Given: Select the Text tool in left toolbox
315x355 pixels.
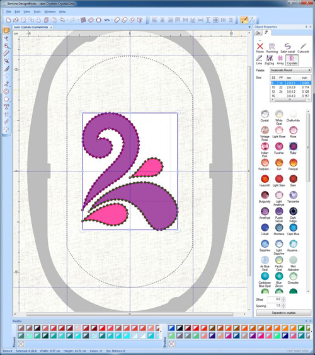Looking at the screenshot, I should click(x=6, y=107).
